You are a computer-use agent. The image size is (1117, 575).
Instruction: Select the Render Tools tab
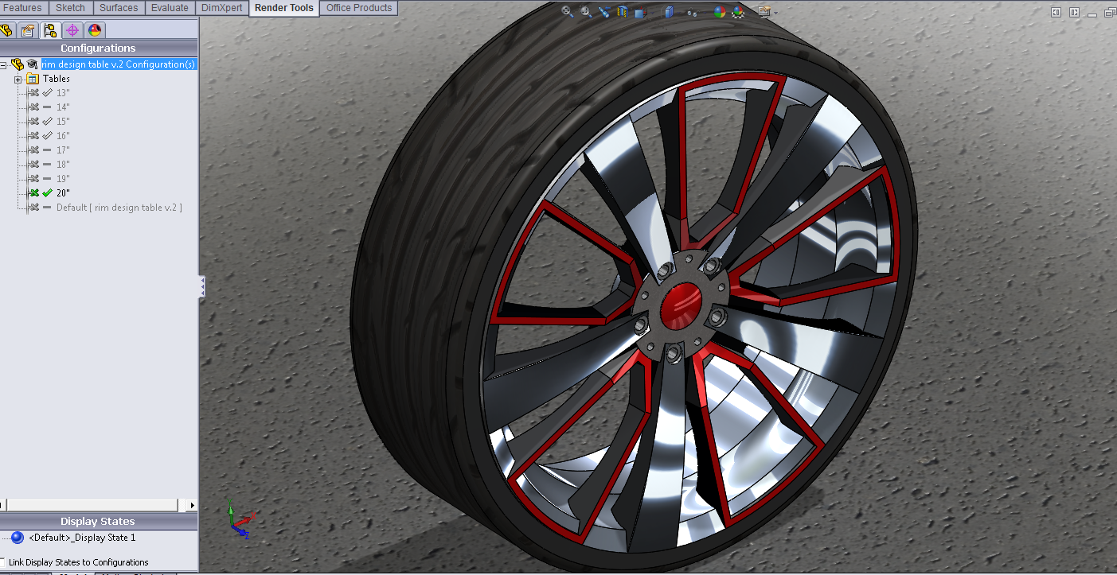pos(284,8)
